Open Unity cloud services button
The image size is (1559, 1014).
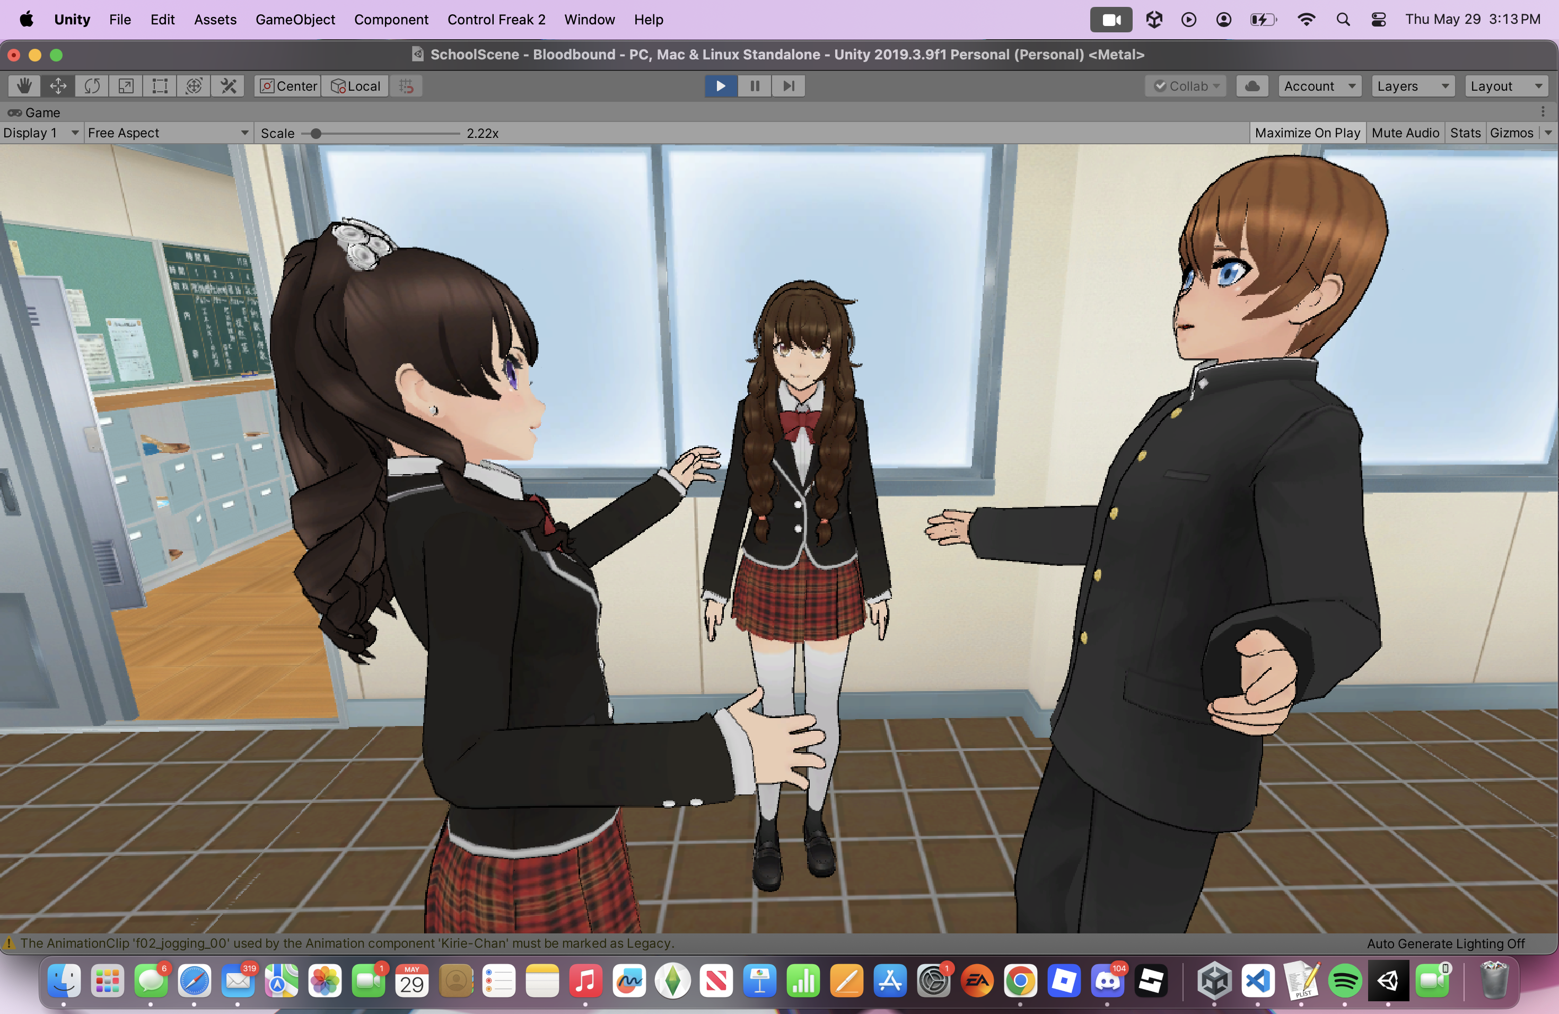pyautogui.click(x=1252, y=86)
